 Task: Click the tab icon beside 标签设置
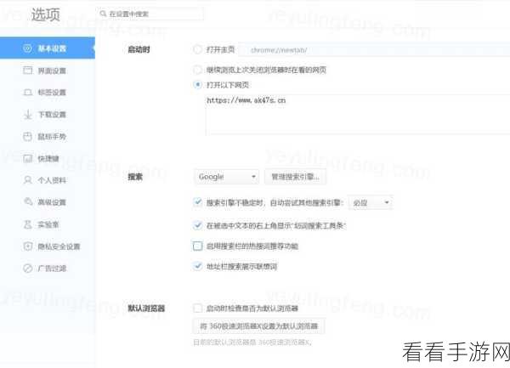(x=28, y=93)
